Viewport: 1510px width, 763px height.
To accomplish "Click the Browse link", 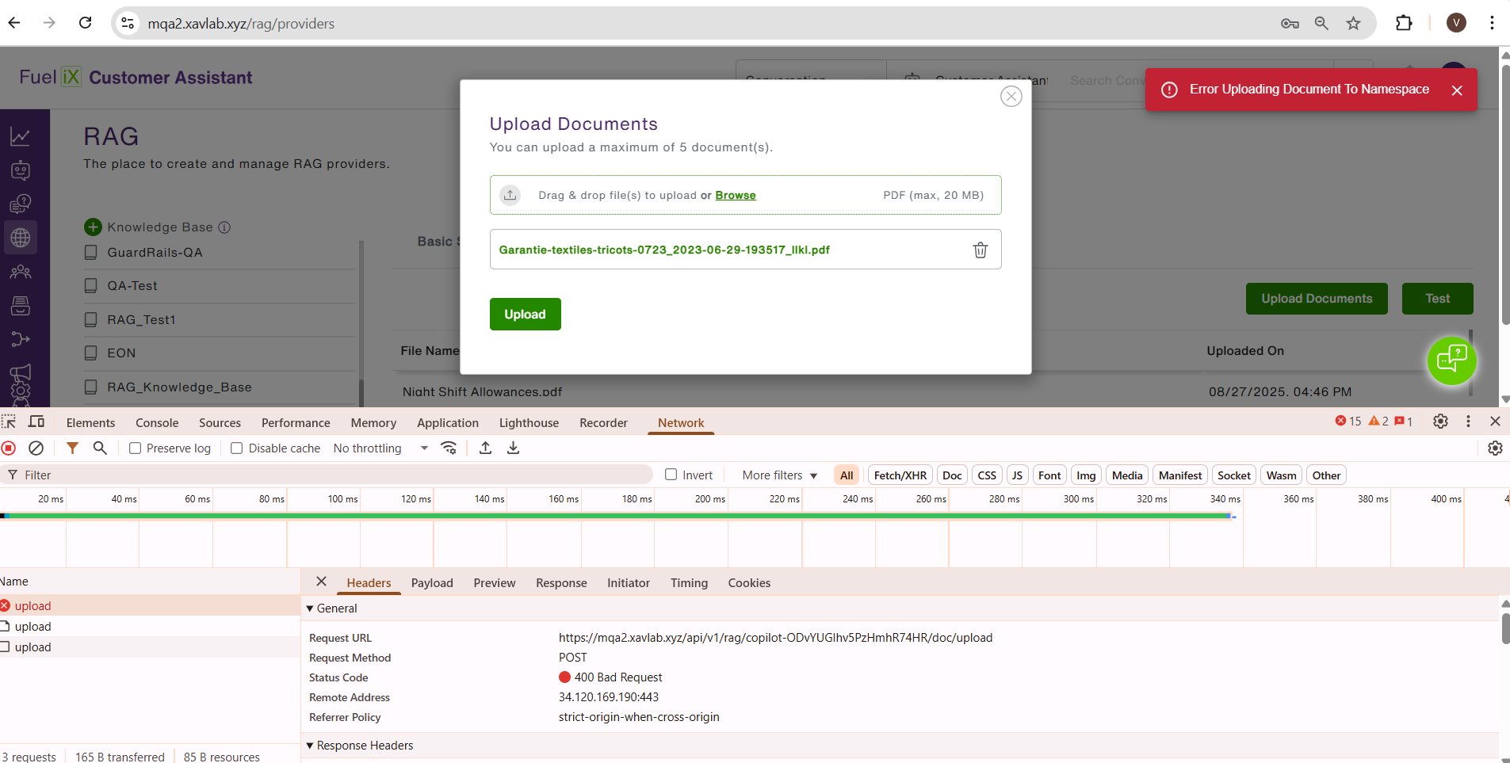I will 735,196.
